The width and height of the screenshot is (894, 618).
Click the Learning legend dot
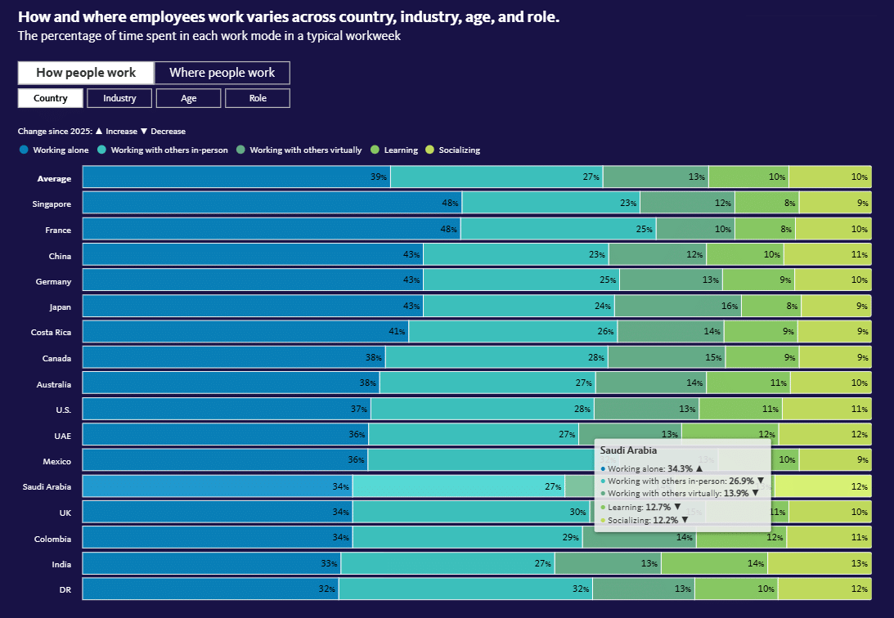[x=375, y=150]
